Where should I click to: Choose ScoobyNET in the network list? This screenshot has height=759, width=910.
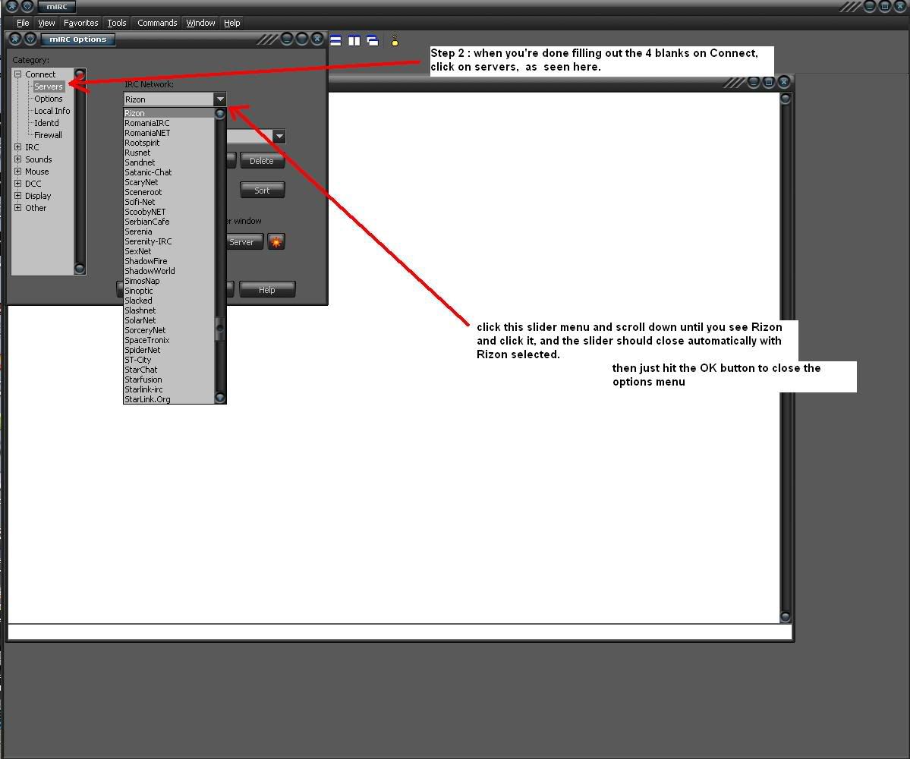click(169, 212)
